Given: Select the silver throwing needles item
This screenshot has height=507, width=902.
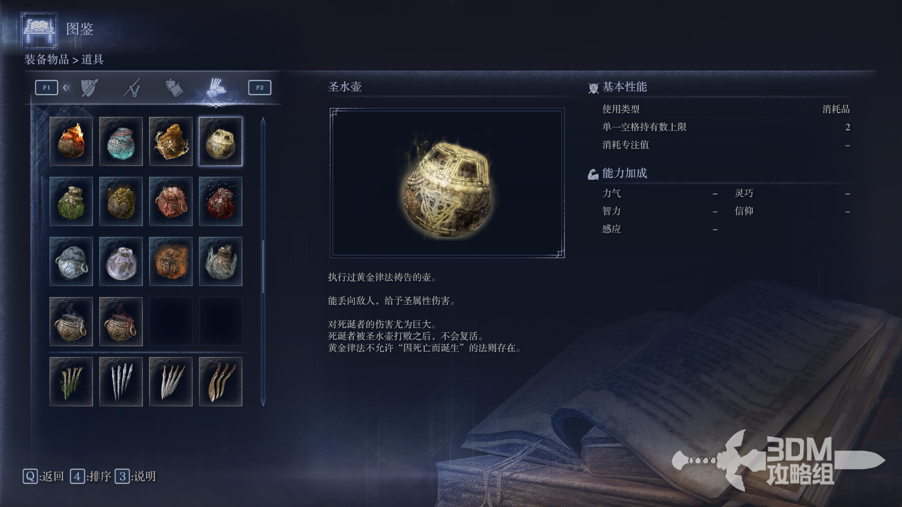Looking at the screenshot, I should (x=121, y=382).
